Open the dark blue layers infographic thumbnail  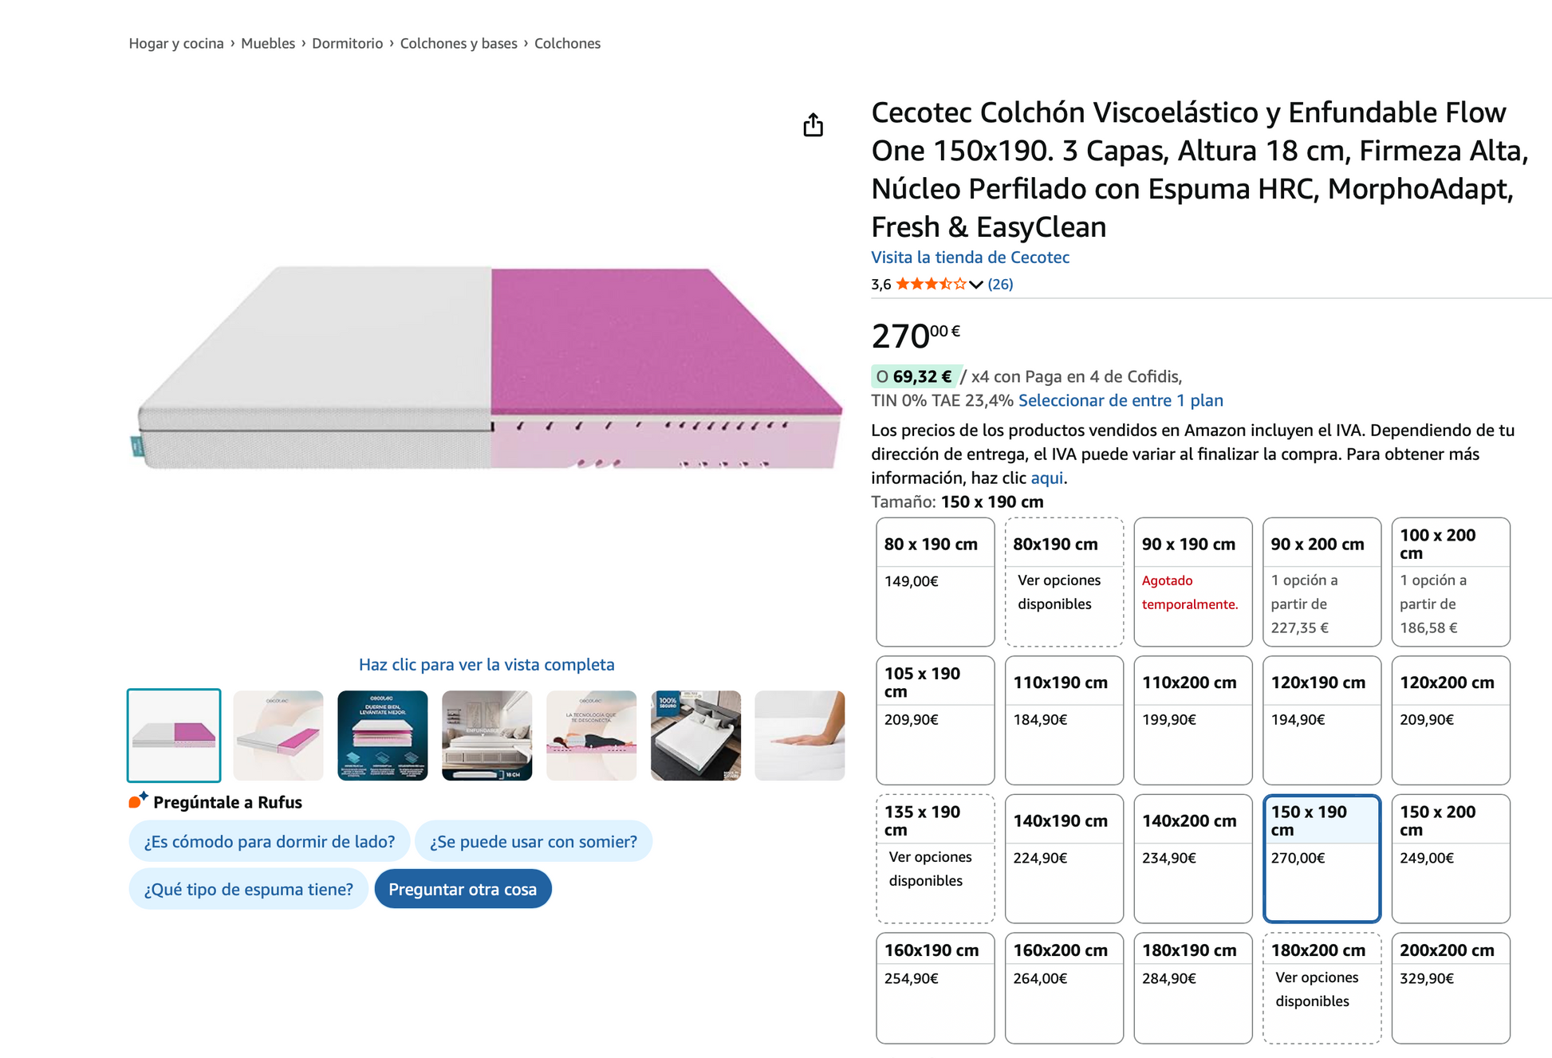click(383, 735)
